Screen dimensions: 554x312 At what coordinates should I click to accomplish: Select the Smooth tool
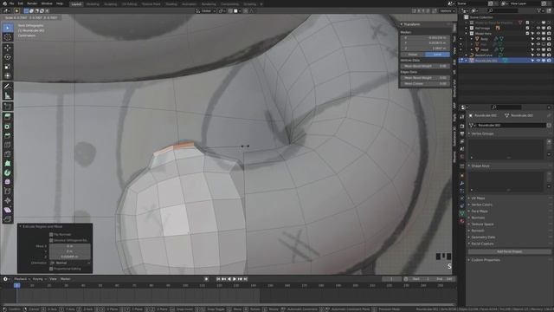pyautogui.click(x=8, y=182)
